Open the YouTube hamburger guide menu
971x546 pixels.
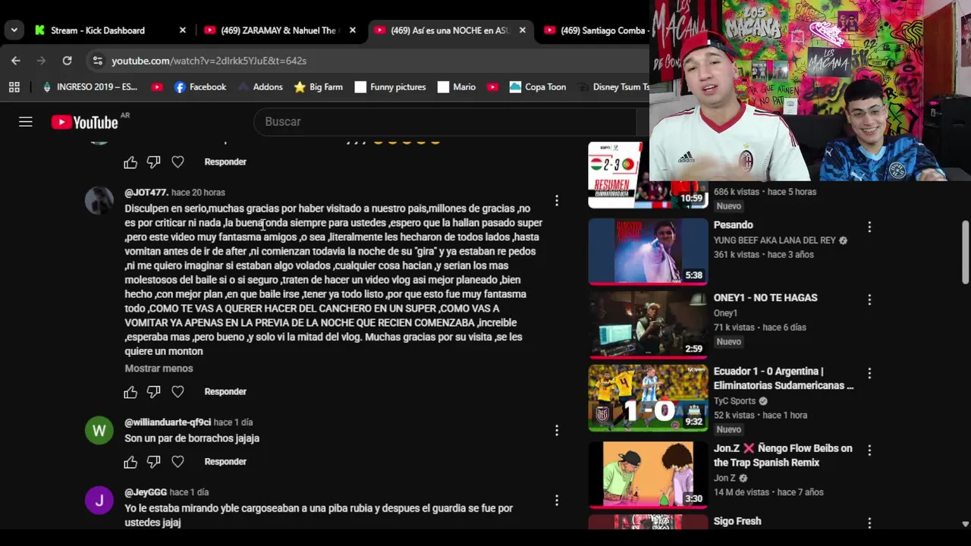pyautogui.click(x=26, y=121)
